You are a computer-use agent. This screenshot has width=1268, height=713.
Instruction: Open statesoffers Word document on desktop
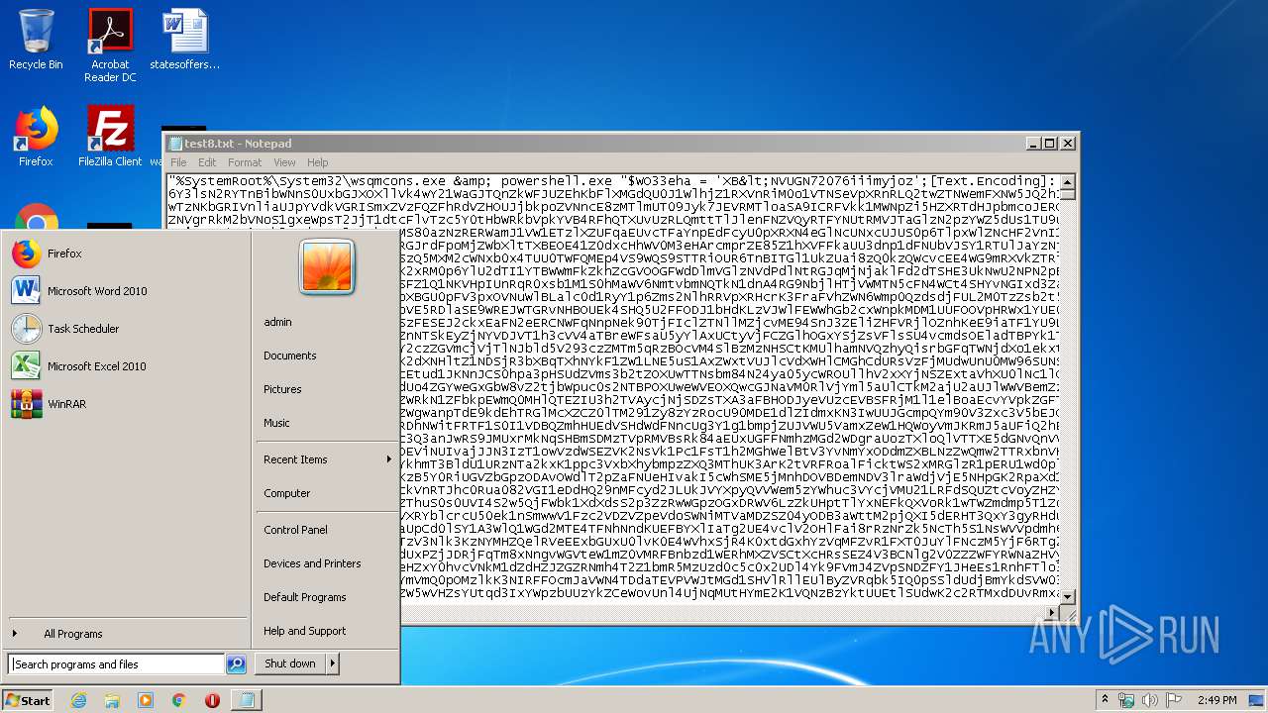(185, 40)
